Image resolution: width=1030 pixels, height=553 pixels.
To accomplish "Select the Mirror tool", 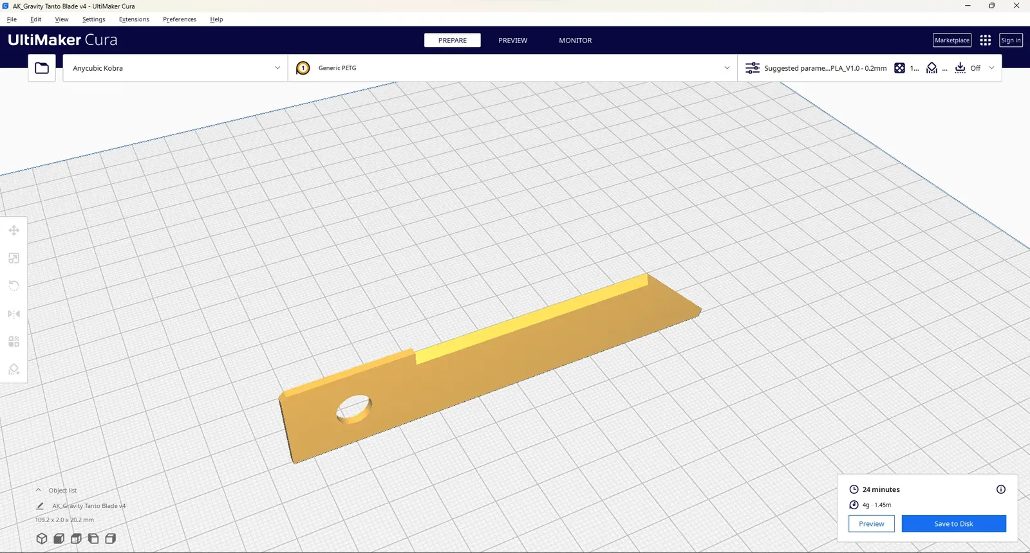I will pyautogui.click(x=14, y=314).
